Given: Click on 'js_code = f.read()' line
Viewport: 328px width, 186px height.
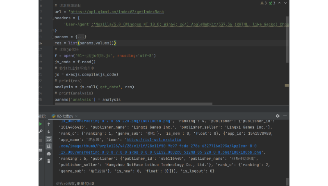Looking at the screenshot, I should point(75,62).
